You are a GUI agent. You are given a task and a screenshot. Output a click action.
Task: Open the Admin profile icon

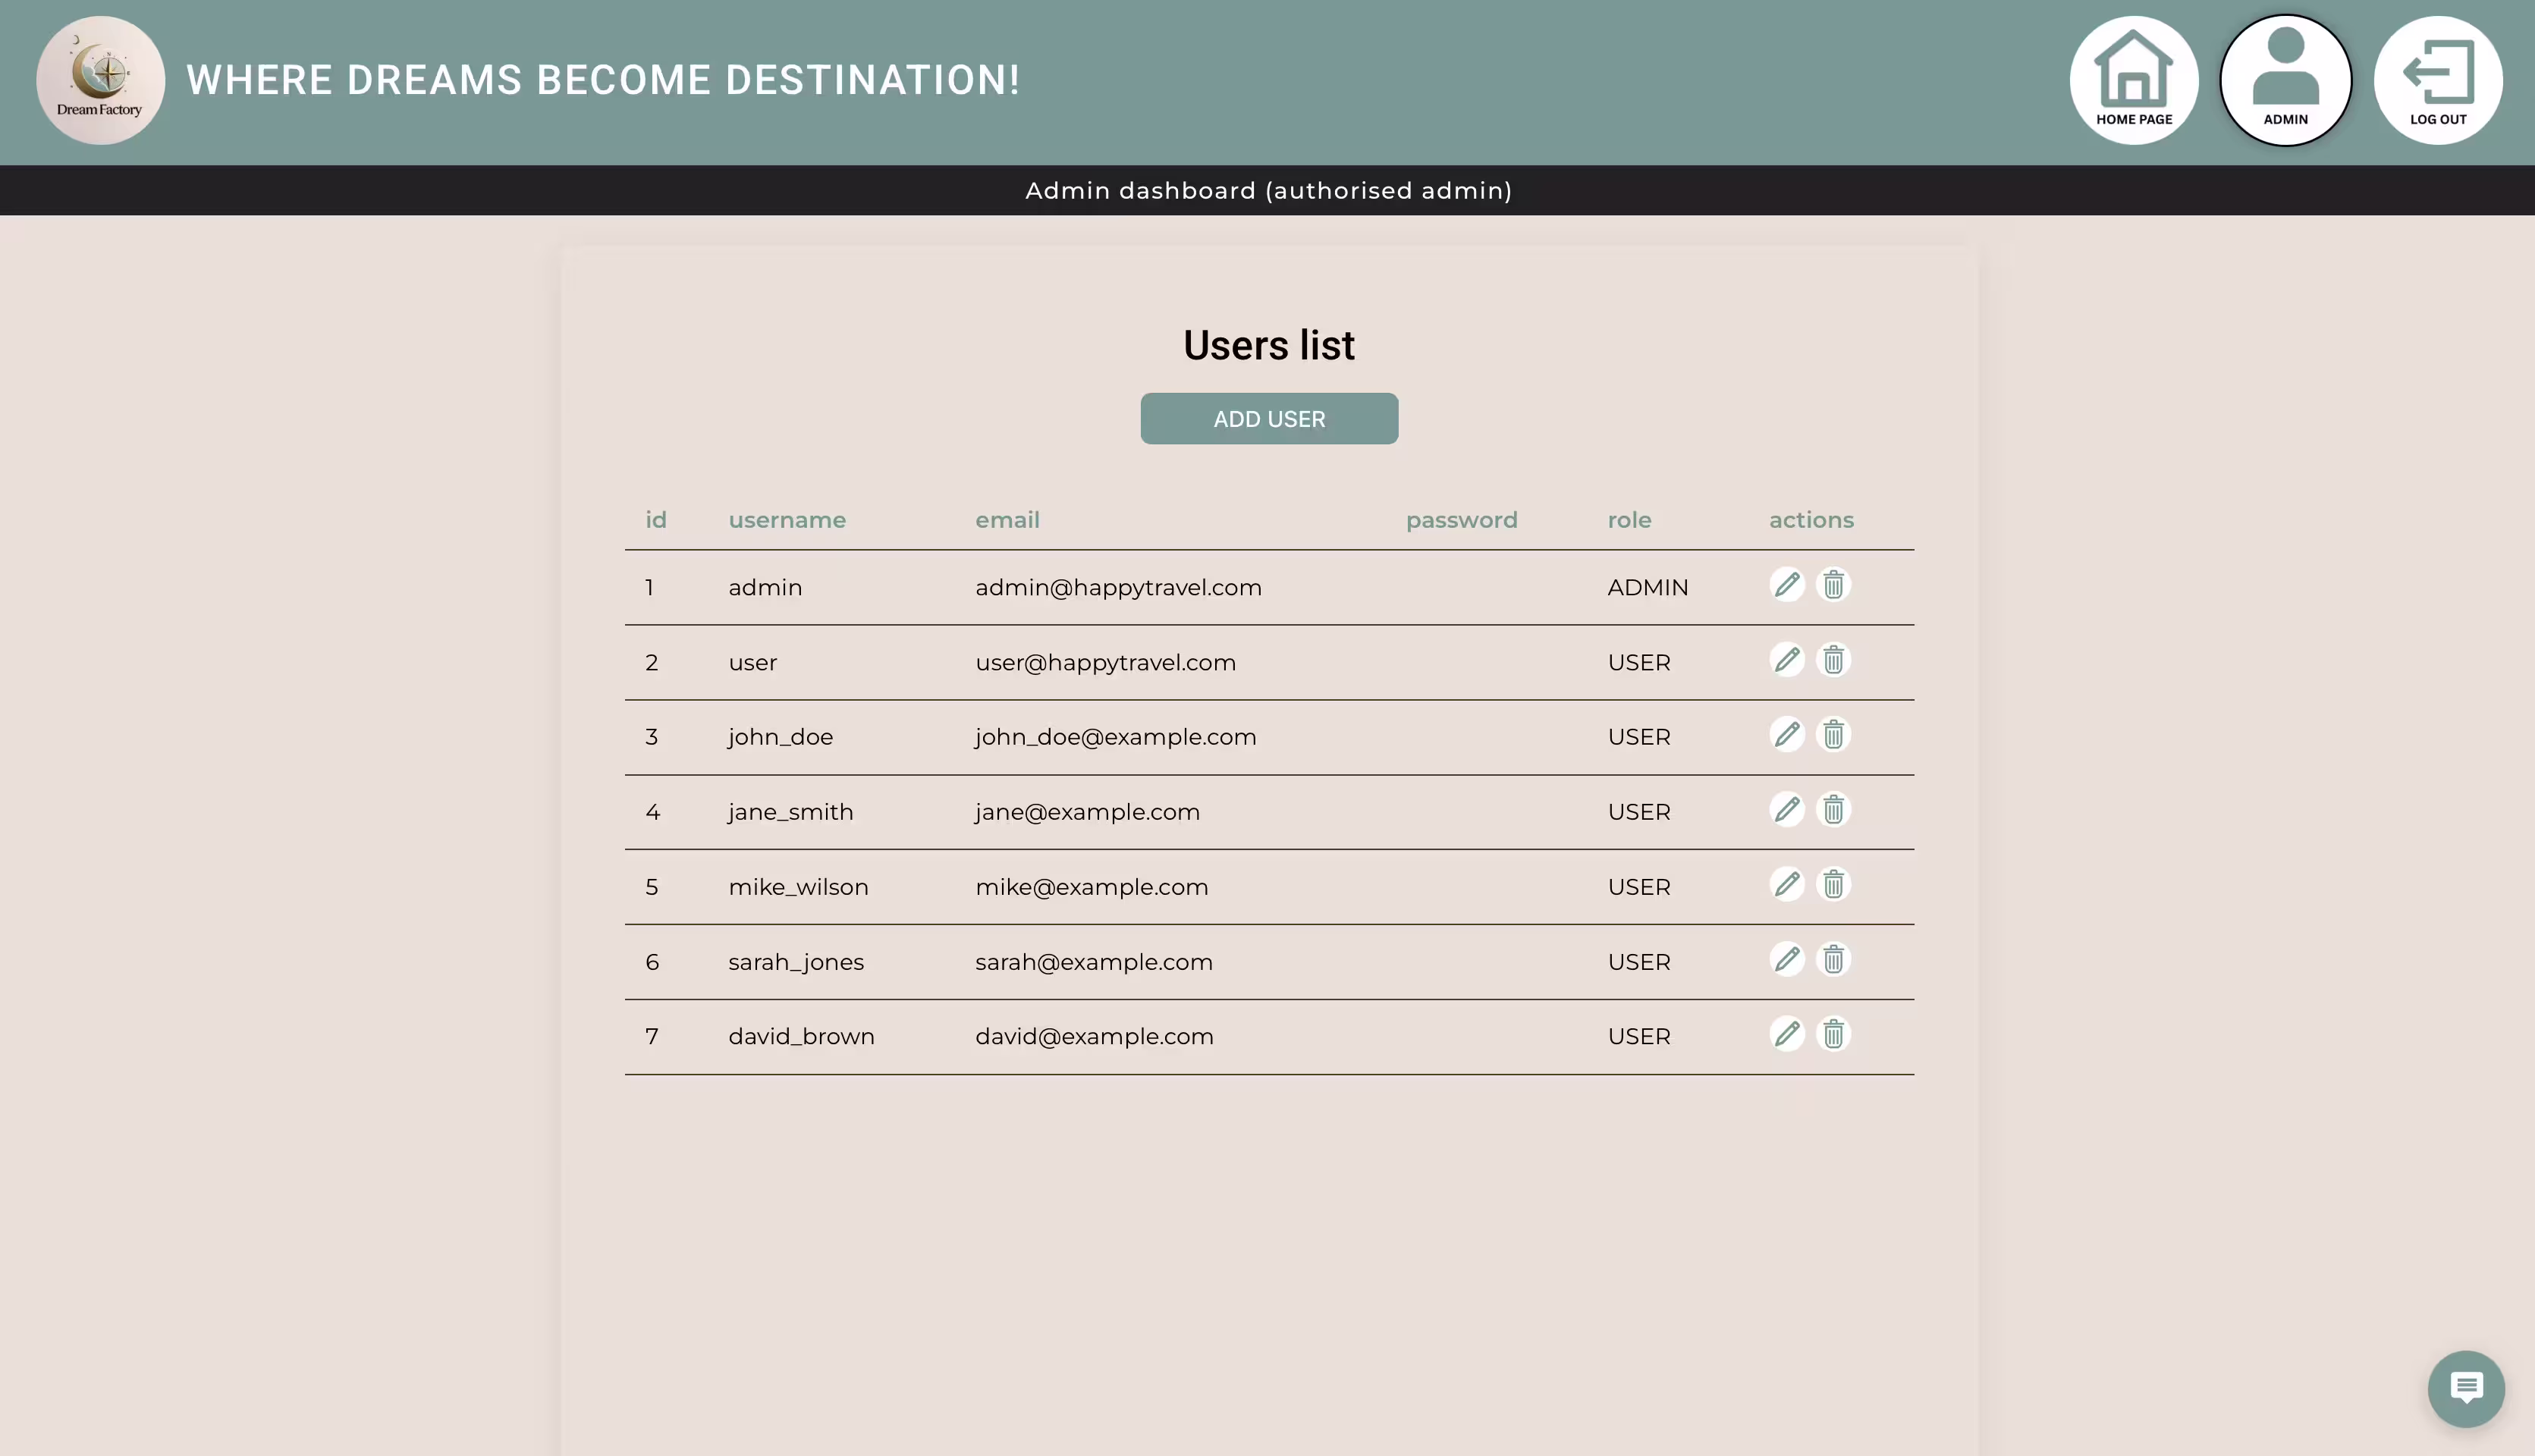click(x=2286, y=81)
